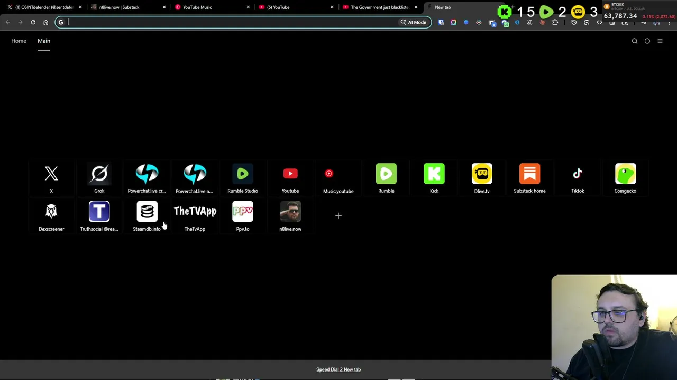Click the circle icon beside search
The image size is (677, 380).
tap(647, 41)
